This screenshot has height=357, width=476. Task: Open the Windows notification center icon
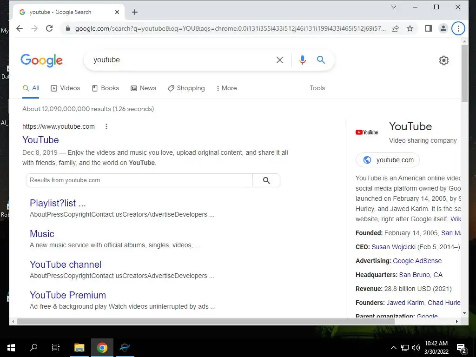tap(462, 348)
